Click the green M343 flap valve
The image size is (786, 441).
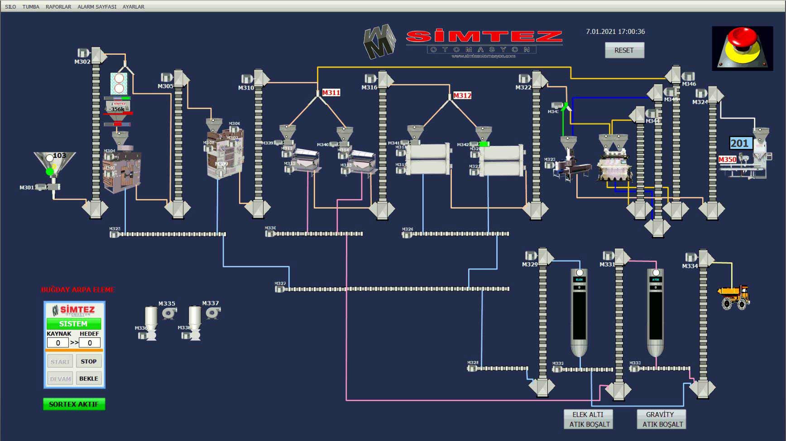click(565, 107)
